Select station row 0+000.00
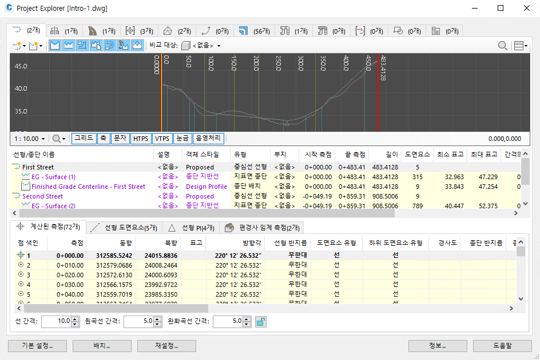Screen dimensions: 540x360 coord(265,255)
